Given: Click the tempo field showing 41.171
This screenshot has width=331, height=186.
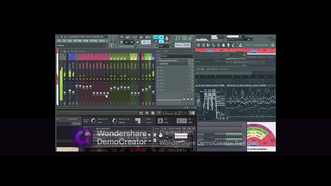Looking at the screenshot, I should coord(146,42).
